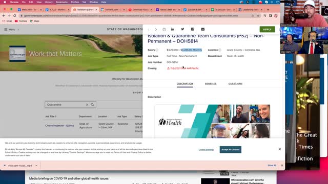Screen dimensions: 328x184
Task: Share job posting on Twitter
Action: (x=182, y=29)
